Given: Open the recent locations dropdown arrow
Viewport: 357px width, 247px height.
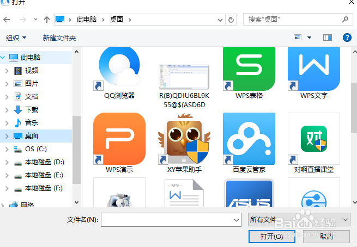Looking at the screenshot, I should [35, 20].
